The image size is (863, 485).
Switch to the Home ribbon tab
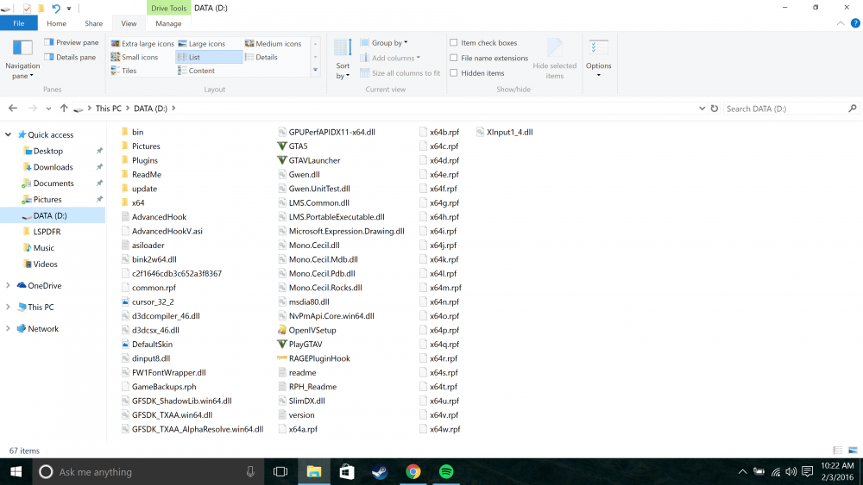point(56,23)
